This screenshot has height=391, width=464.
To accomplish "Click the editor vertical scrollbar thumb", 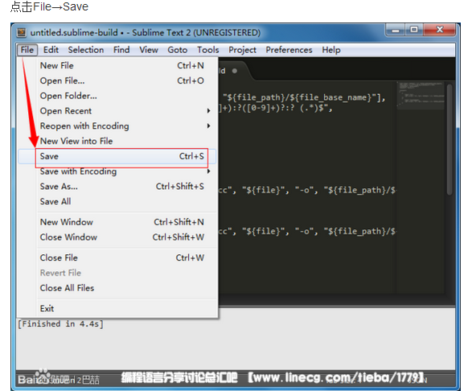I will [x=450, y=140].
